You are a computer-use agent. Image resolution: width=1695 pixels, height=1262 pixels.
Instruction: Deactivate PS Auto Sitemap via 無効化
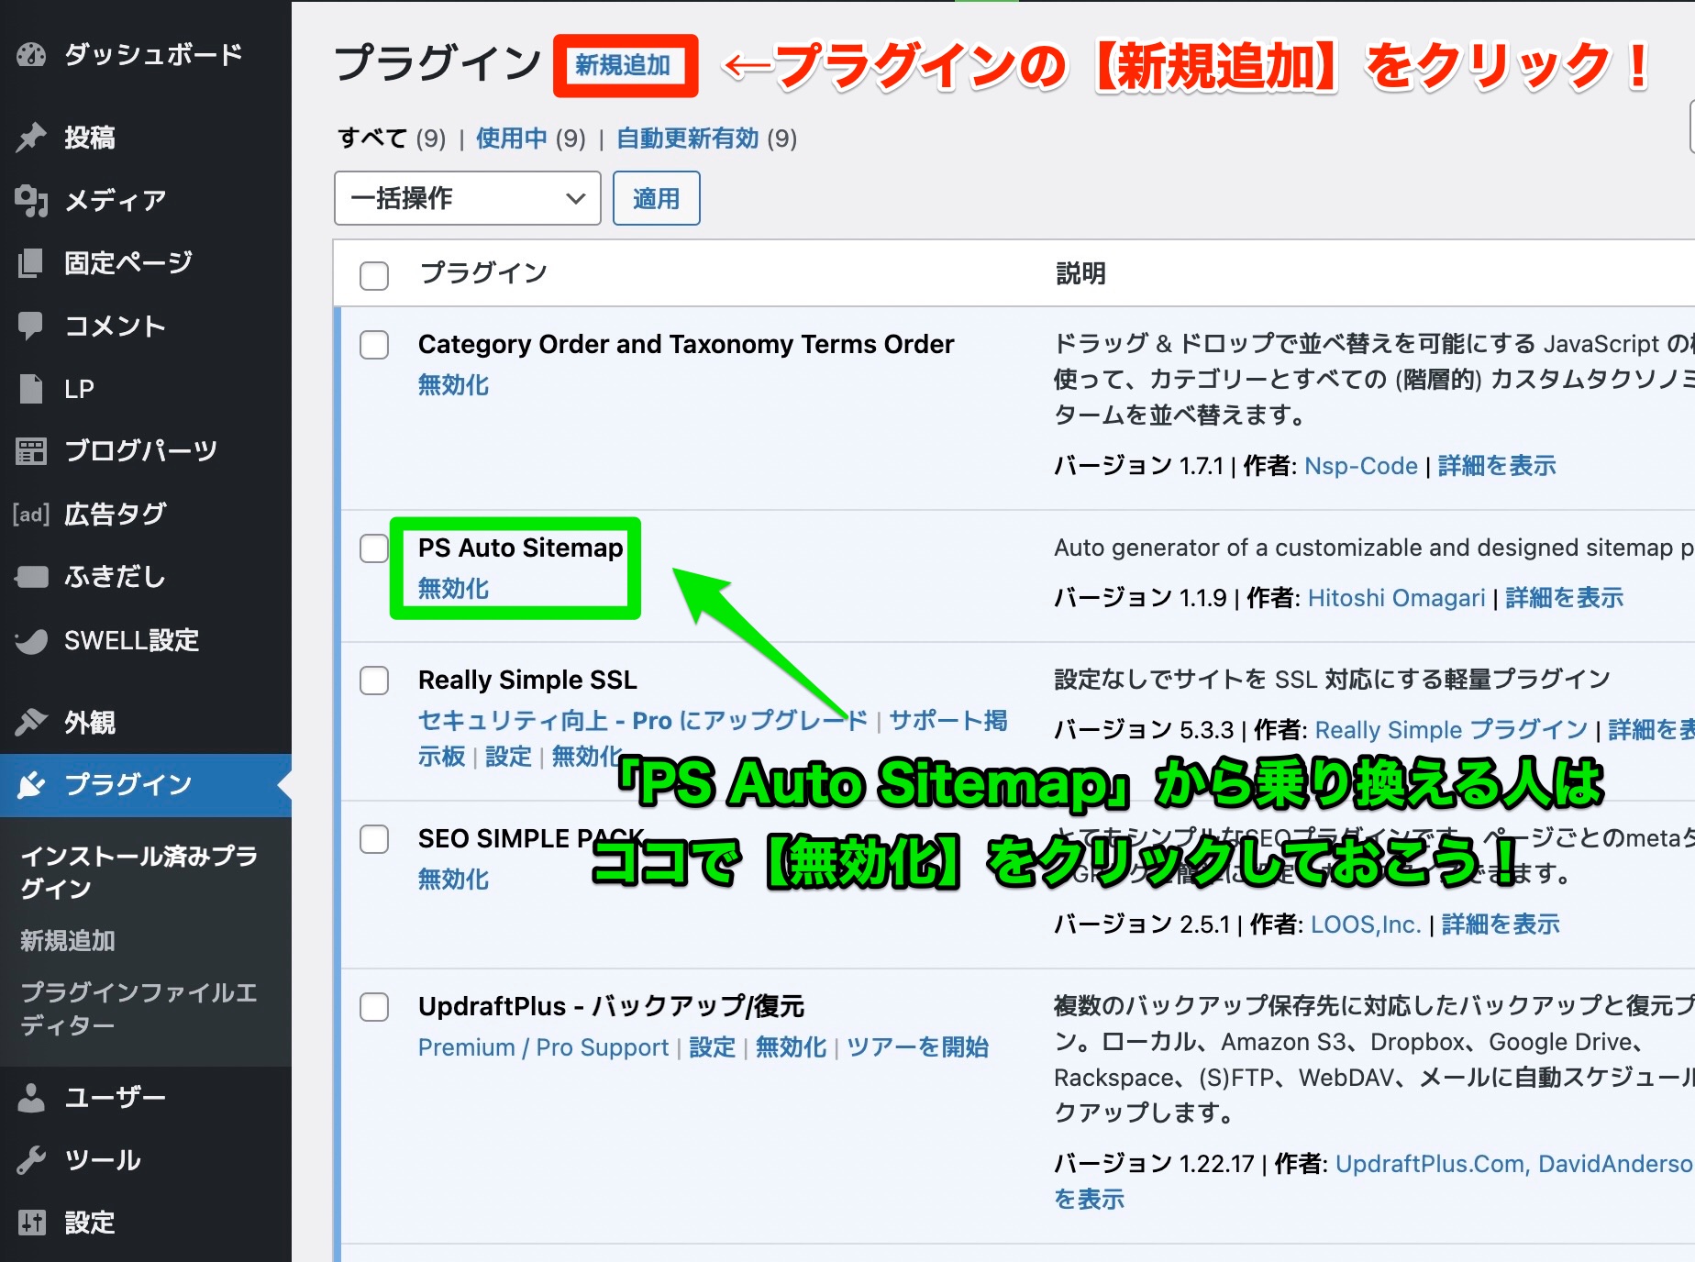pos(454,589)
